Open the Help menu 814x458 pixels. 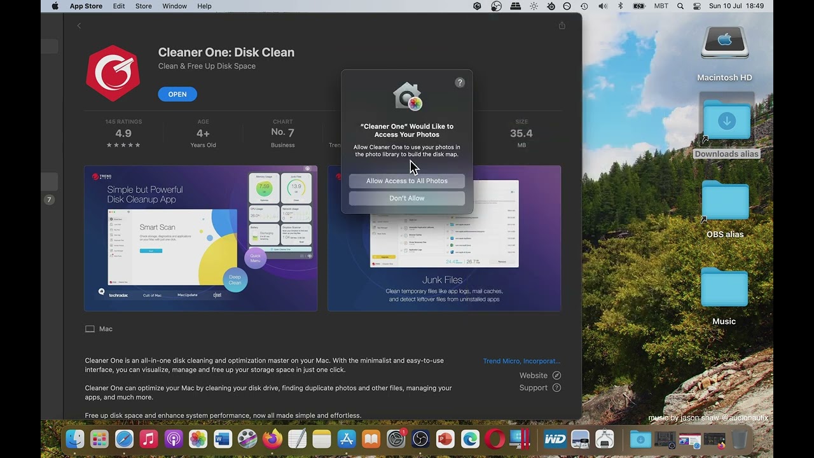204,6
